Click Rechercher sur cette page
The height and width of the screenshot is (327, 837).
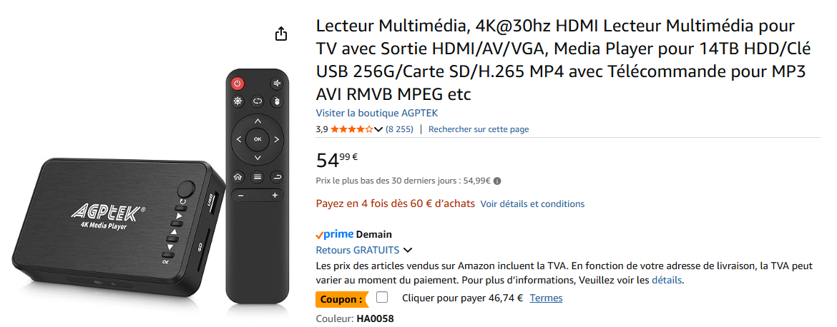[x=479, y=129]
